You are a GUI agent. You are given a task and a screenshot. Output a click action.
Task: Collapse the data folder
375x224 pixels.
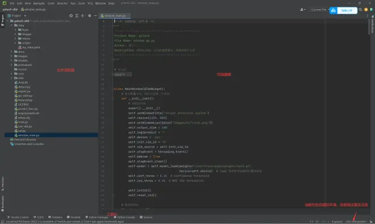pos(11,26)
